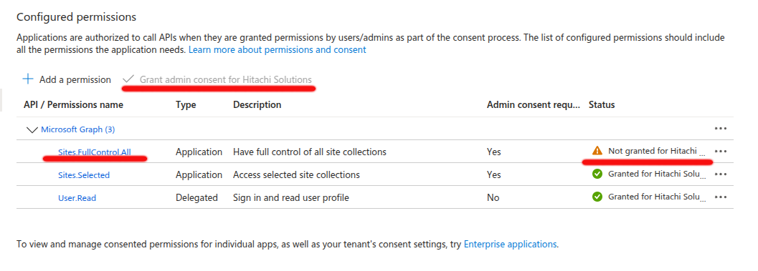758x271 pixels.
Task: Click 'Yes' admin consent cell for Sites.Selected
Action: 493,174
